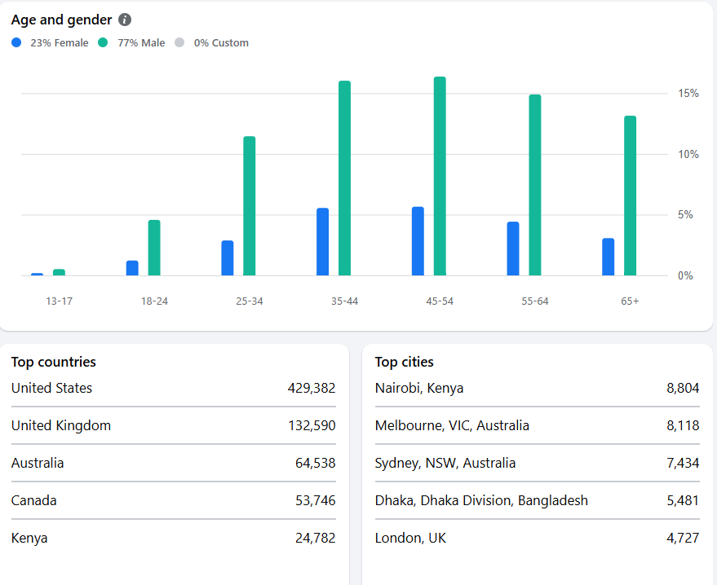Click the Top countries heading

click(54, 362)
